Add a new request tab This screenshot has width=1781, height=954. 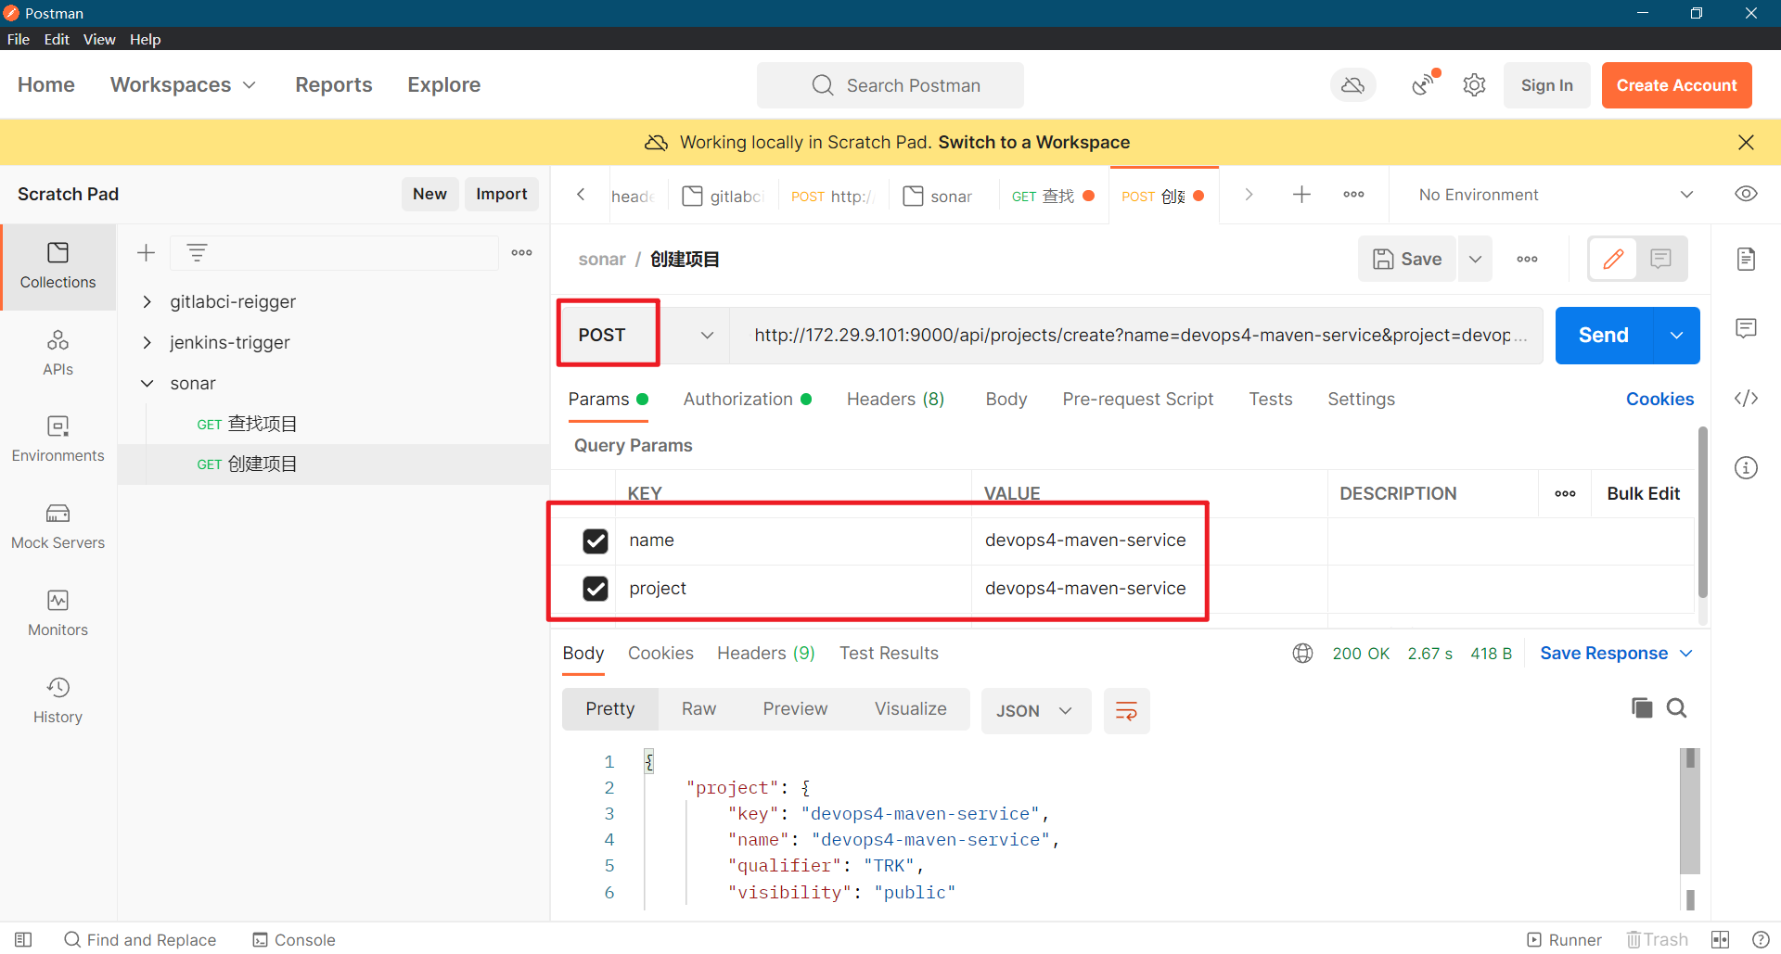click(x=1301, y=194)
